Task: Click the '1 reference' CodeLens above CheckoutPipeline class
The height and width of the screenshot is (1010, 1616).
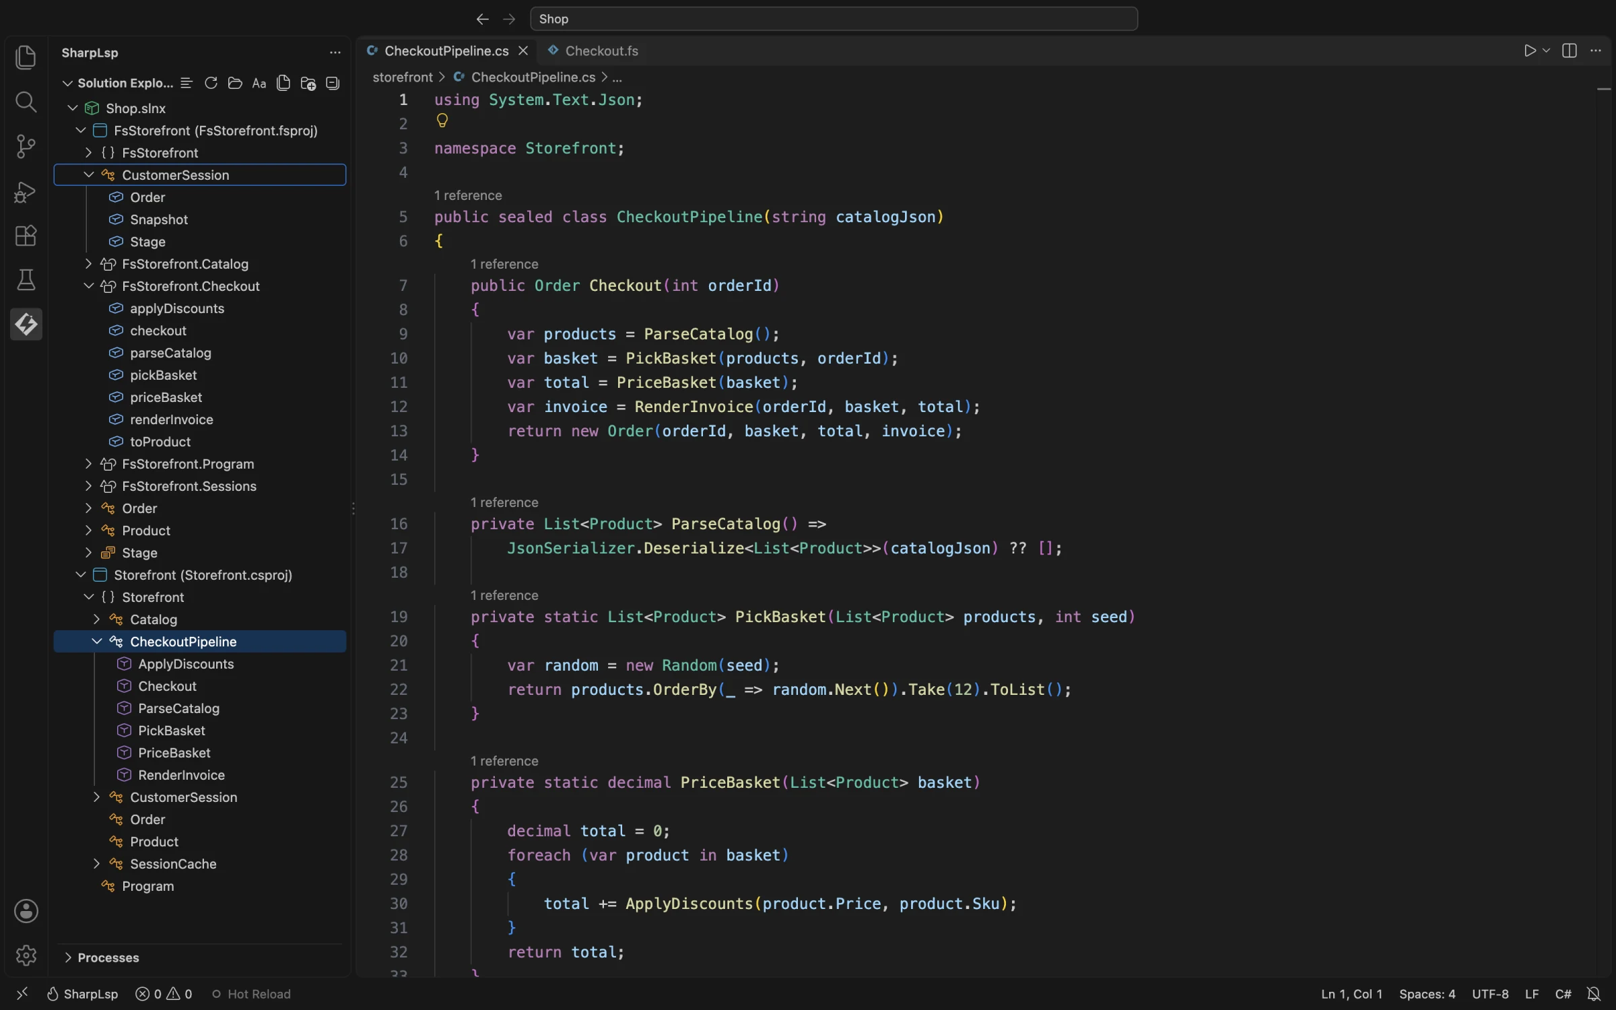Action: point(468,195)
